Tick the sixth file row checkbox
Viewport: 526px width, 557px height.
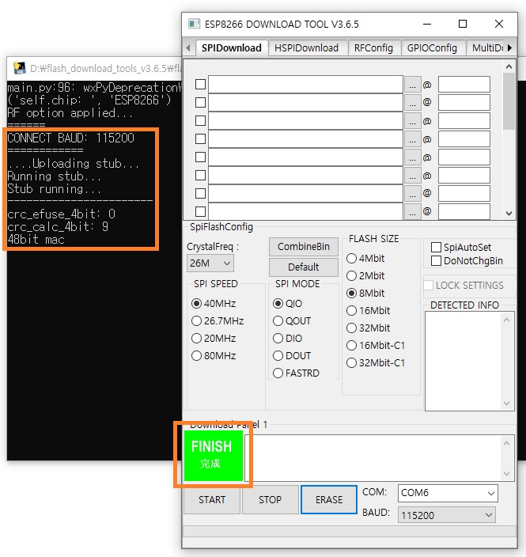pyautogui.click(x=200, y=175)
